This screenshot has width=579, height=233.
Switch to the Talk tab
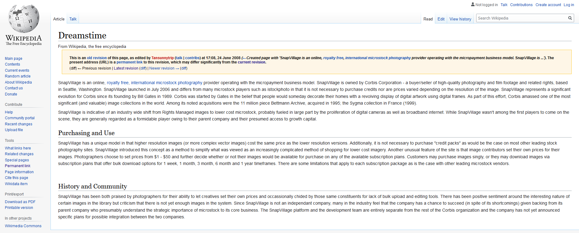click(x=73, y=19)
